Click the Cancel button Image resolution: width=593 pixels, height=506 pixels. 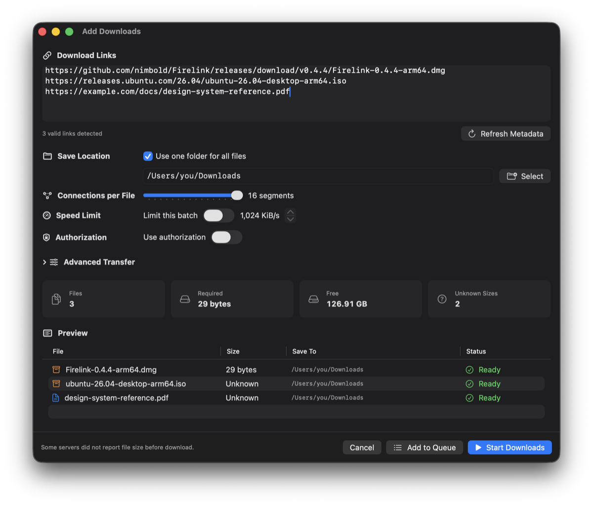[x=362, y=448]
